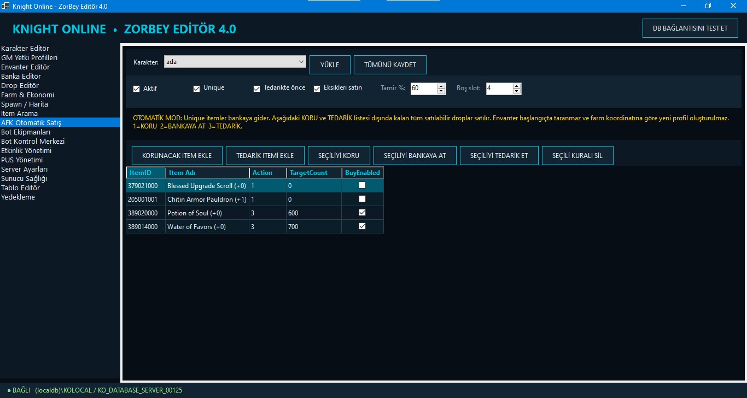747x398 pixels.
Task: Click SEÇİLİYİ BANKAYA AT button
Action: 415,155
